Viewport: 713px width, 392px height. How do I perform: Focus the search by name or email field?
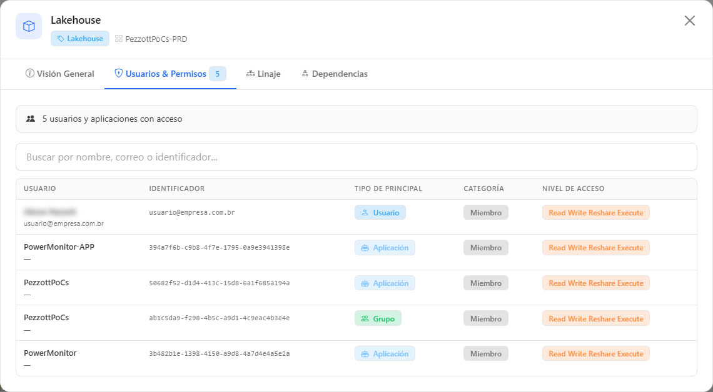(x=356, y=157)
